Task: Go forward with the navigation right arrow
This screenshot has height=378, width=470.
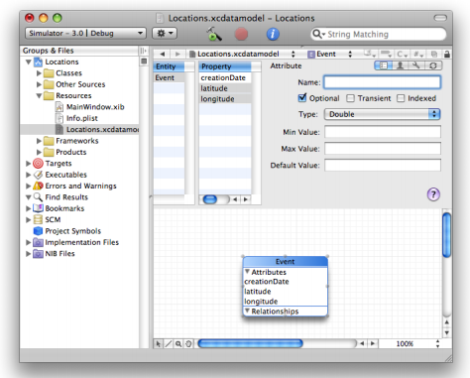Action: coord(177,54)
